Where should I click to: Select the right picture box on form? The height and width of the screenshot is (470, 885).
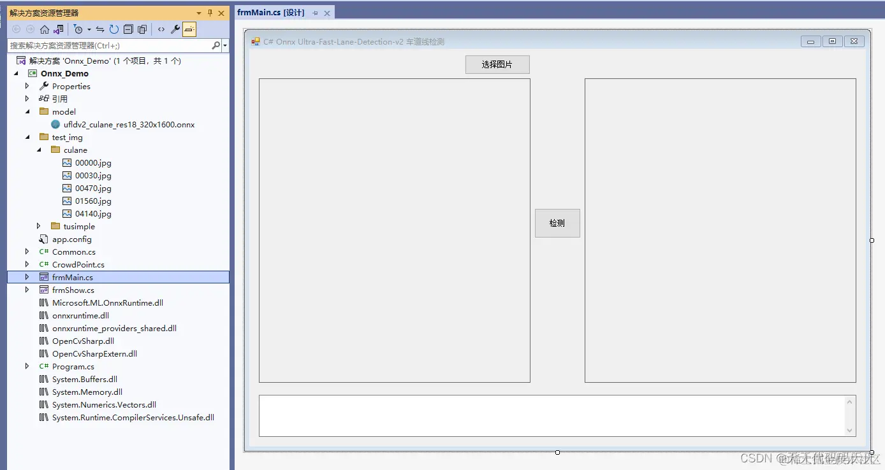(720, 231)
